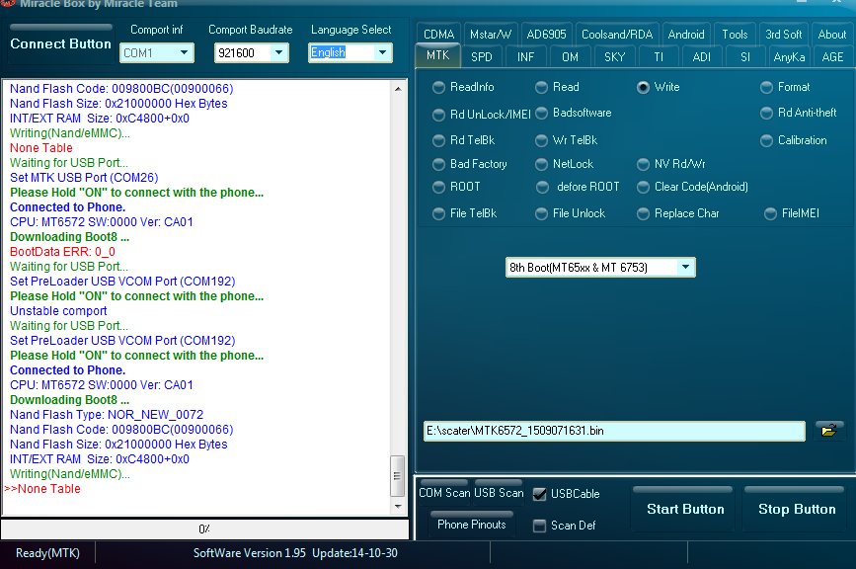Open the 3rd Soft tab
This screenshot has width=856, height=569.
click(x=783, y=35)
